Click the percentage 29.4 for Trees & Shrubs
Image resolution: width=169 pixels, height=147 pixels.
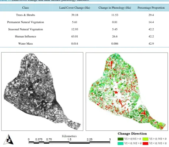coord(151,15)
